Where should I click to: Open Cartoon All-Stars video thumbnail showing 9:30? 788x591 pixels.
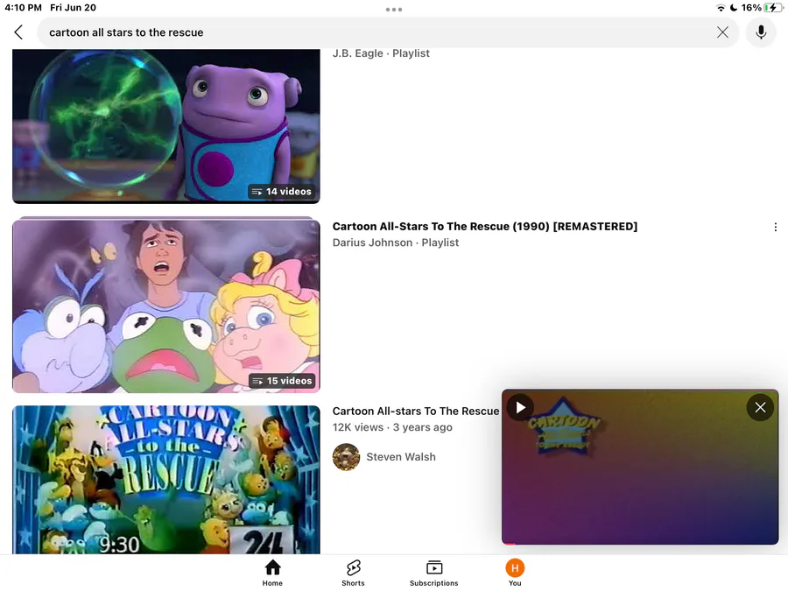pyautogui.click(x=165, y=480)
